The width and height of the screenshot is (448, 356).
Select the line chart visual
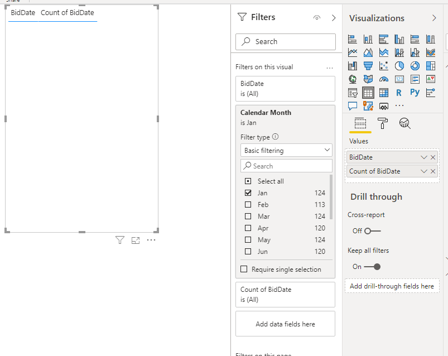tap(353, 52)
